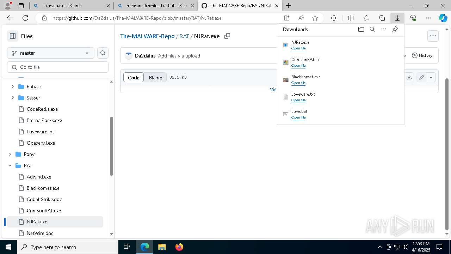
Task: Open the Extensions puzzle icon
Action: [334, 18]
